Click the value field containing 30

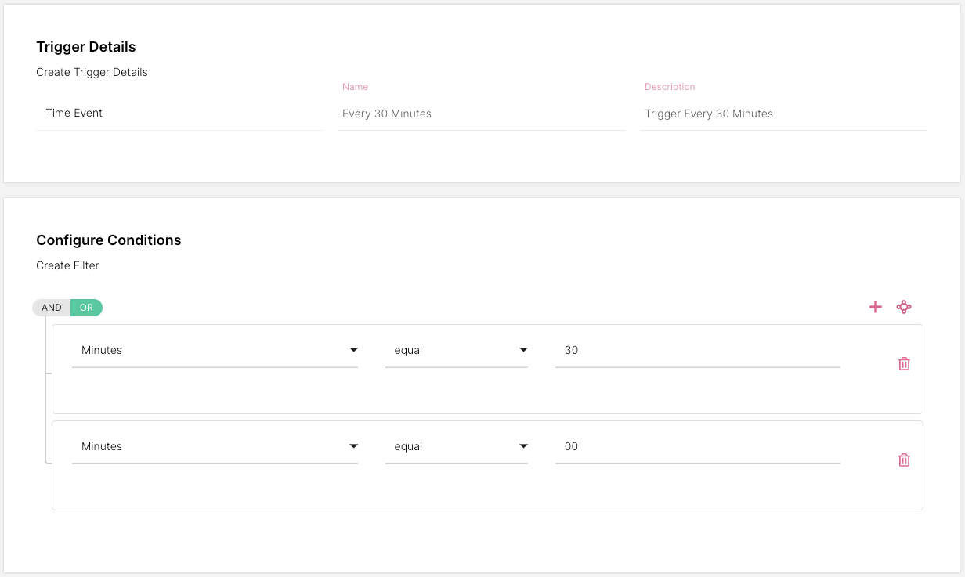(697, 350)
